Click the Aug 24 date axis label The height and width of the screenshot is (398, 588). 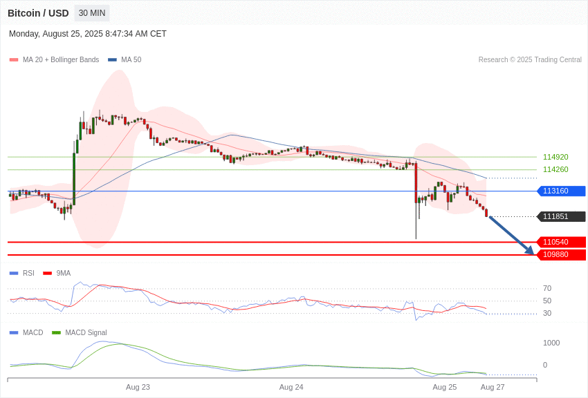click(x=291, y=387)
